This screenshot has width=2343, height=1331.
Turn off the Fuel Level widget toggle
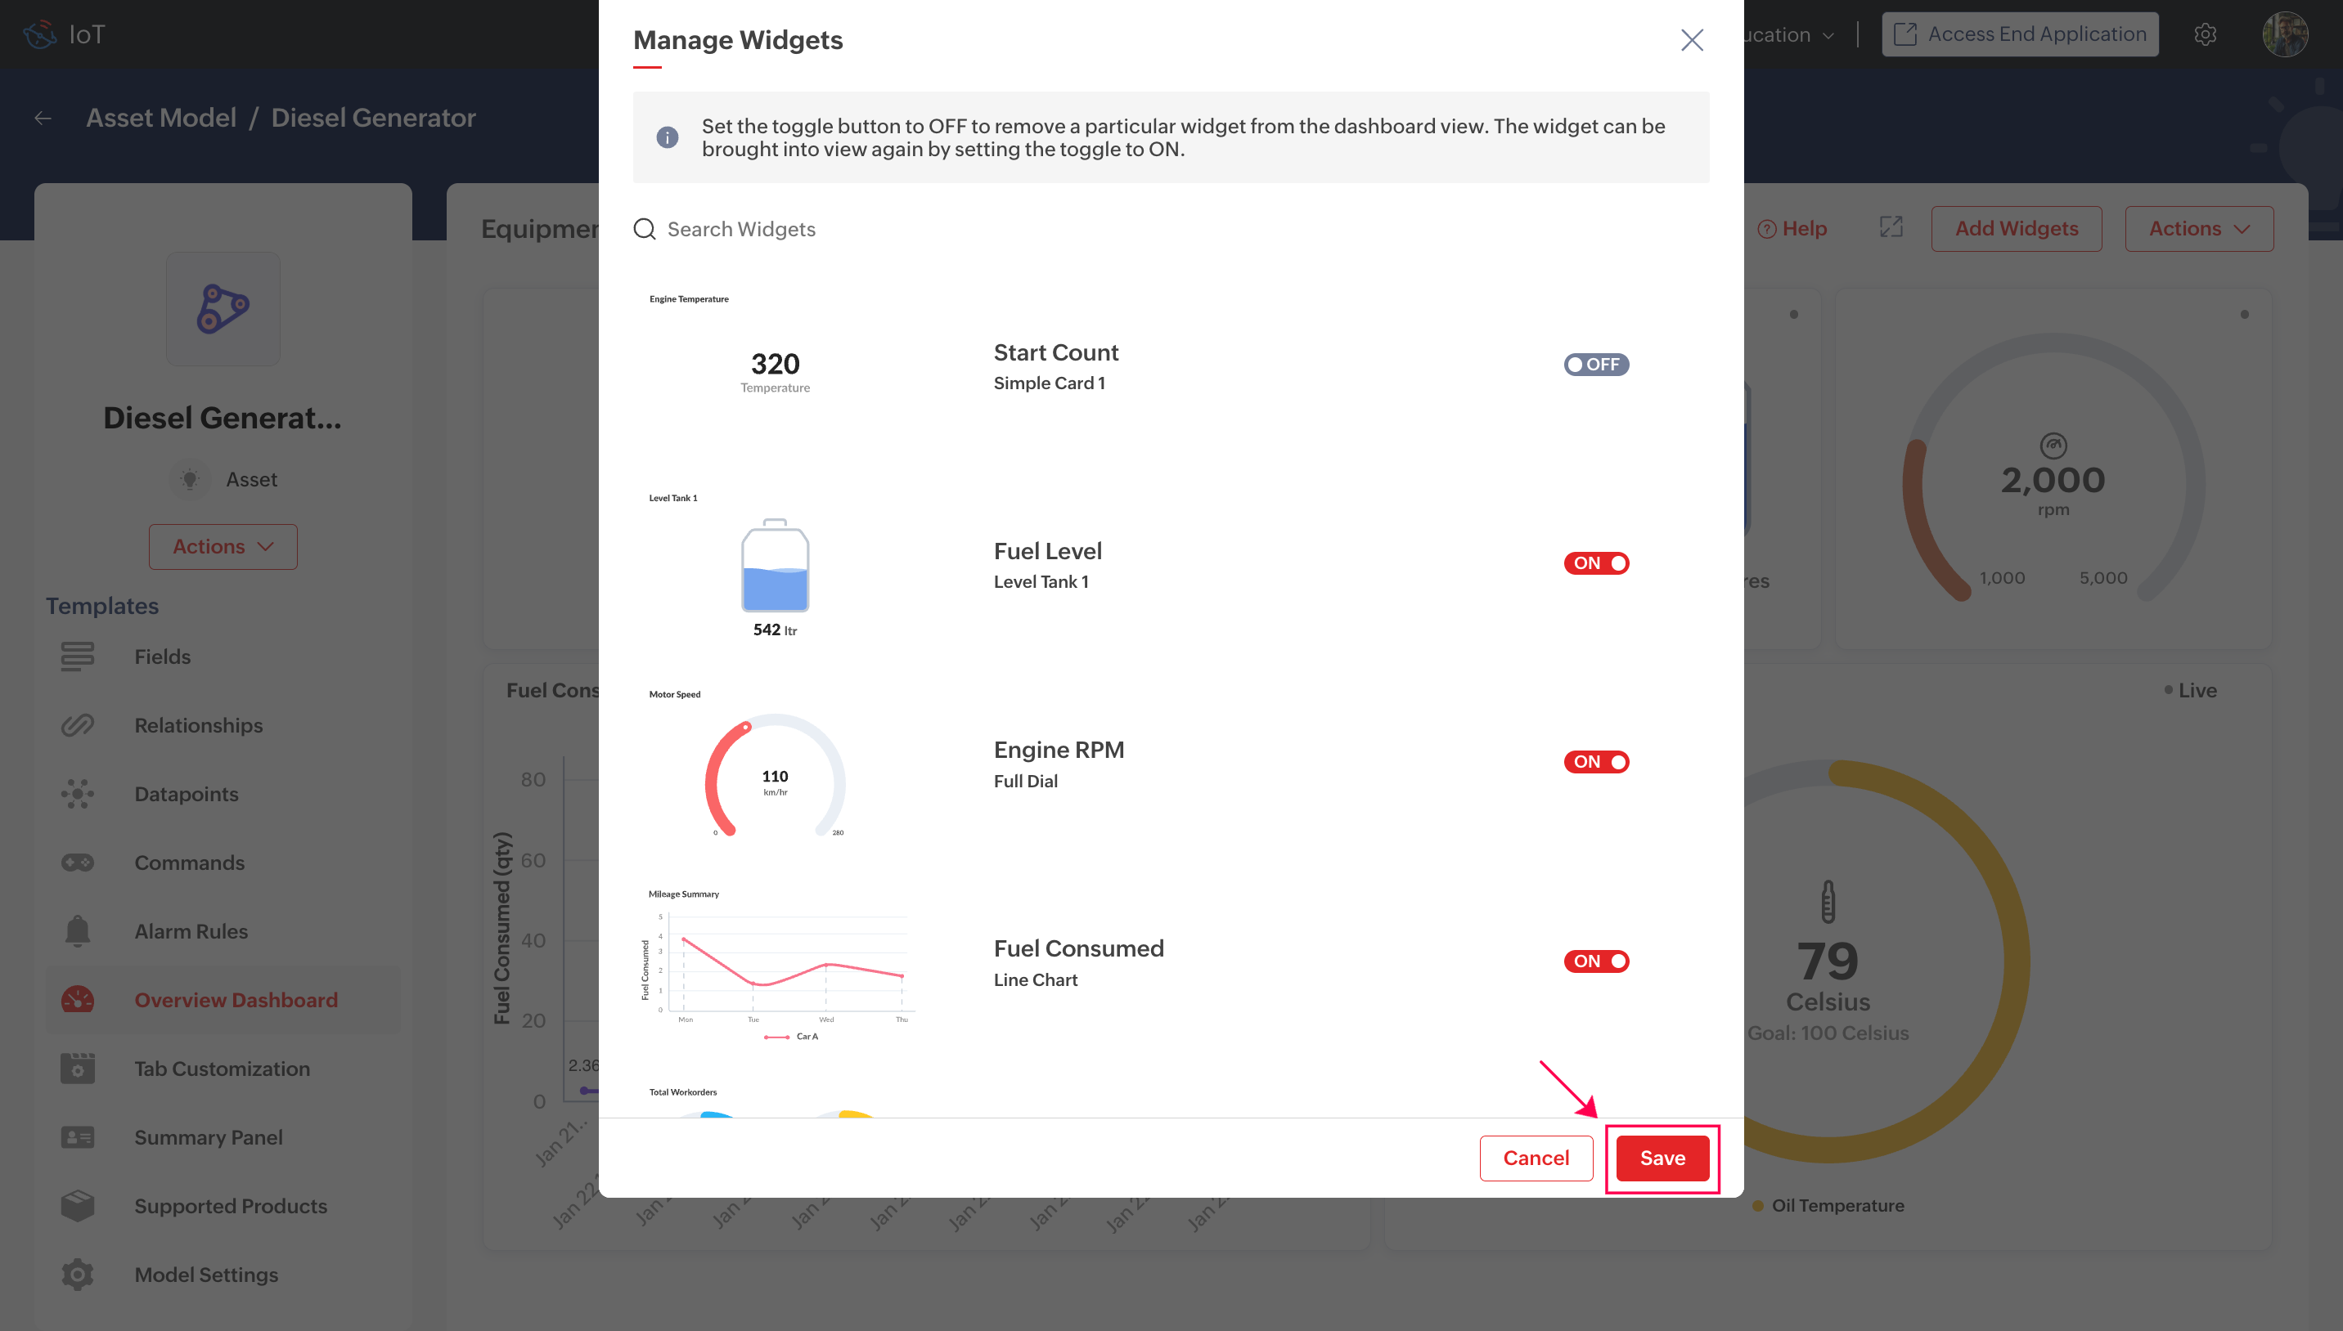(x=1596, y=563)
